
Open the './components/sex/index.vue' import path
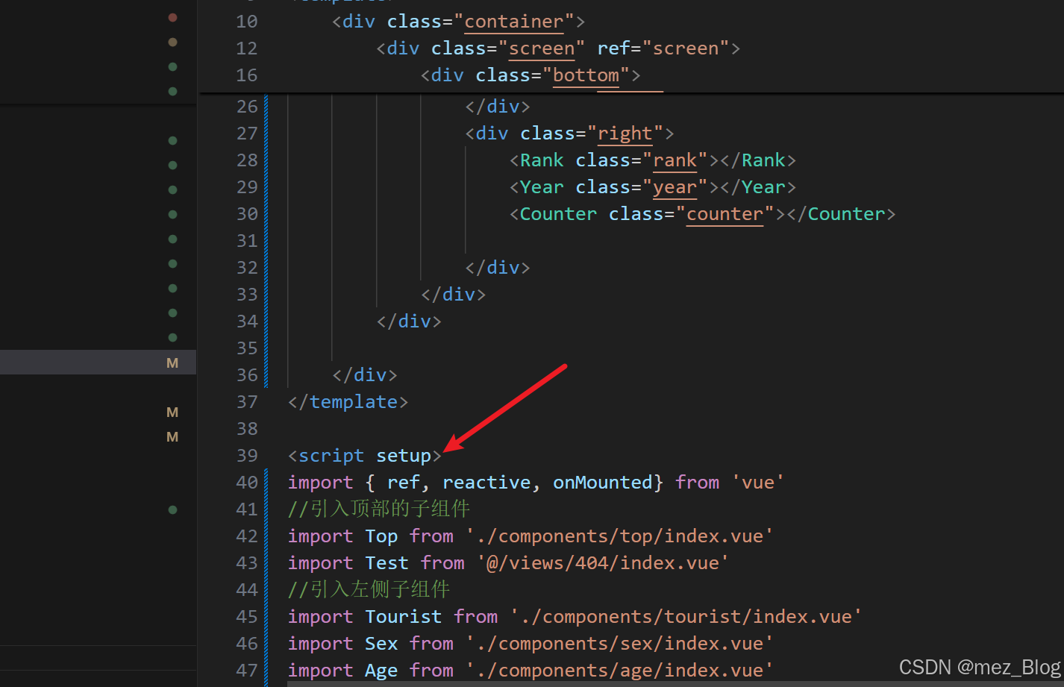620,644
